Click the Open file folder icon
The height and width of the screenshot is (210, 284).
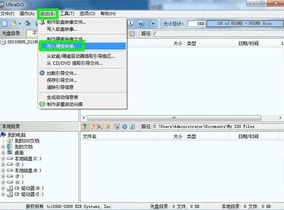click(x=13, y=24)
